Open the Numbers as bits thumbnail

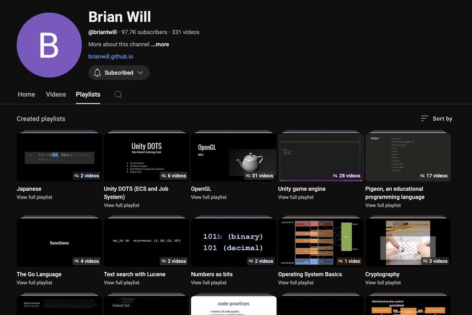[233, 242]
